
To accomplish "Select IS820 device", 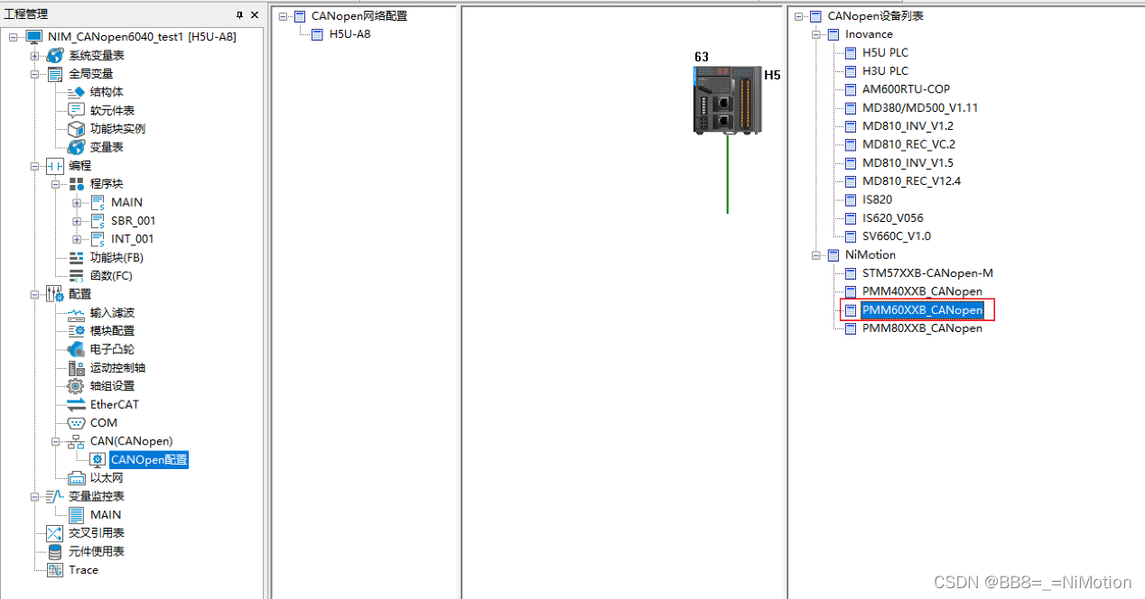I will [x=877, y=200].
